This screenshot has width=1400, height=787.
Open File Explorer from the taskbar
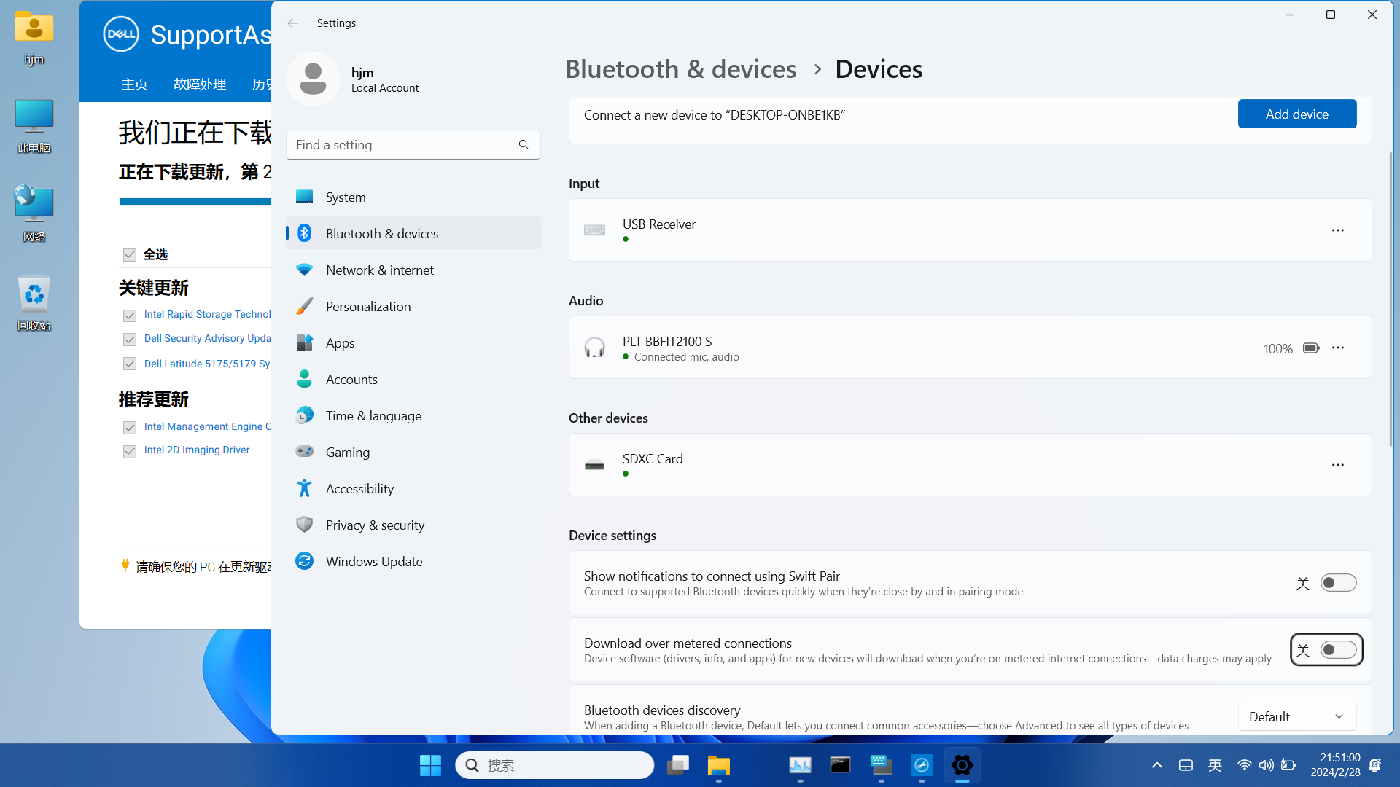tap(718, 765)
